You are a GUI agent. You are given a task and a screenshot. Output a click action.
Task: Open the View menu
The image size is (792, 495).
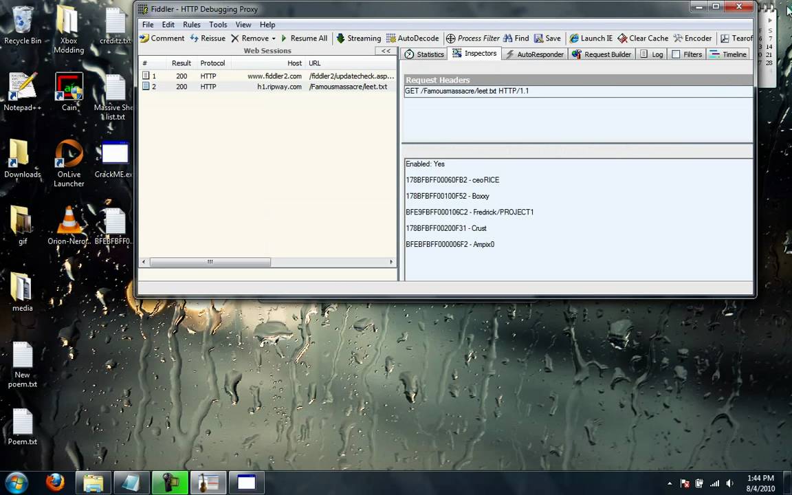point(243,25)
